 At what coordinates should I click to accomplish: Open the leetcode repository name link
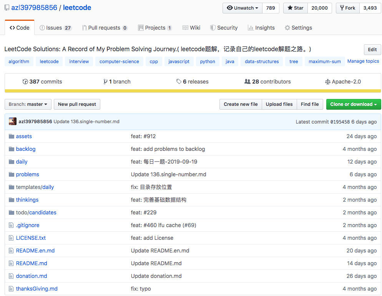point(77,8)
